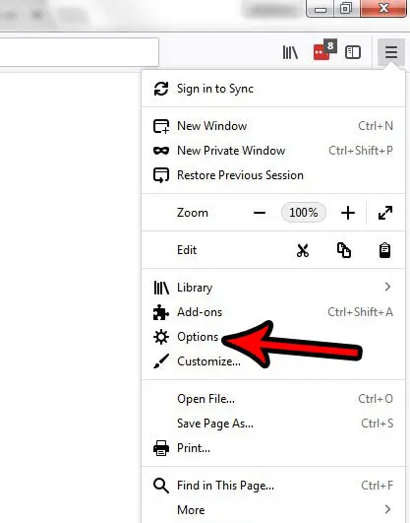Select Find in This Page...
The width and height of the screenshot is (410, 523).
pyautogui.click(x=273, y=486)
